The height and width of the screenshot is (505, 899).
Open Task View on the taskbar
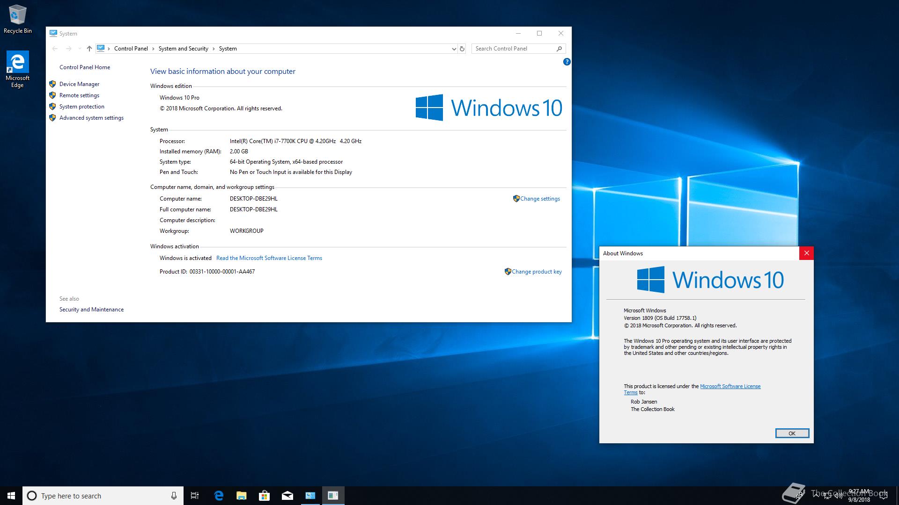pyautogui.click(x=195, y=496)
